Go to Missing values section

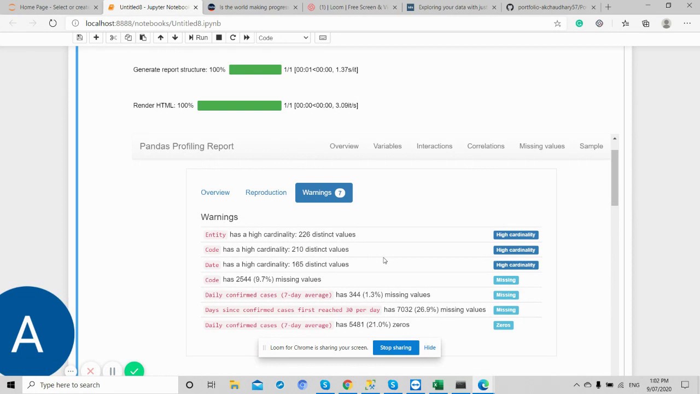(542, 146)
